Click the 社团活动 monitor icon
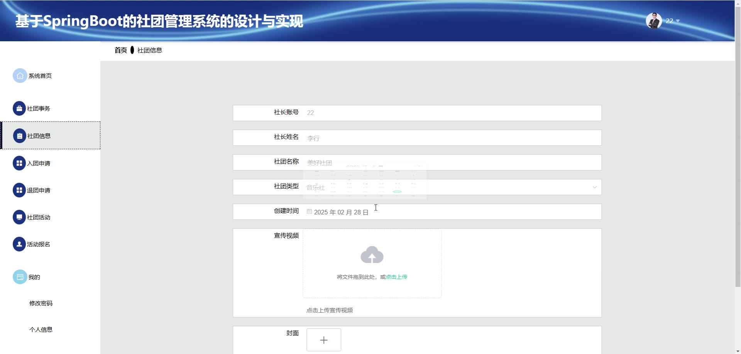 [x=19, y=217]
